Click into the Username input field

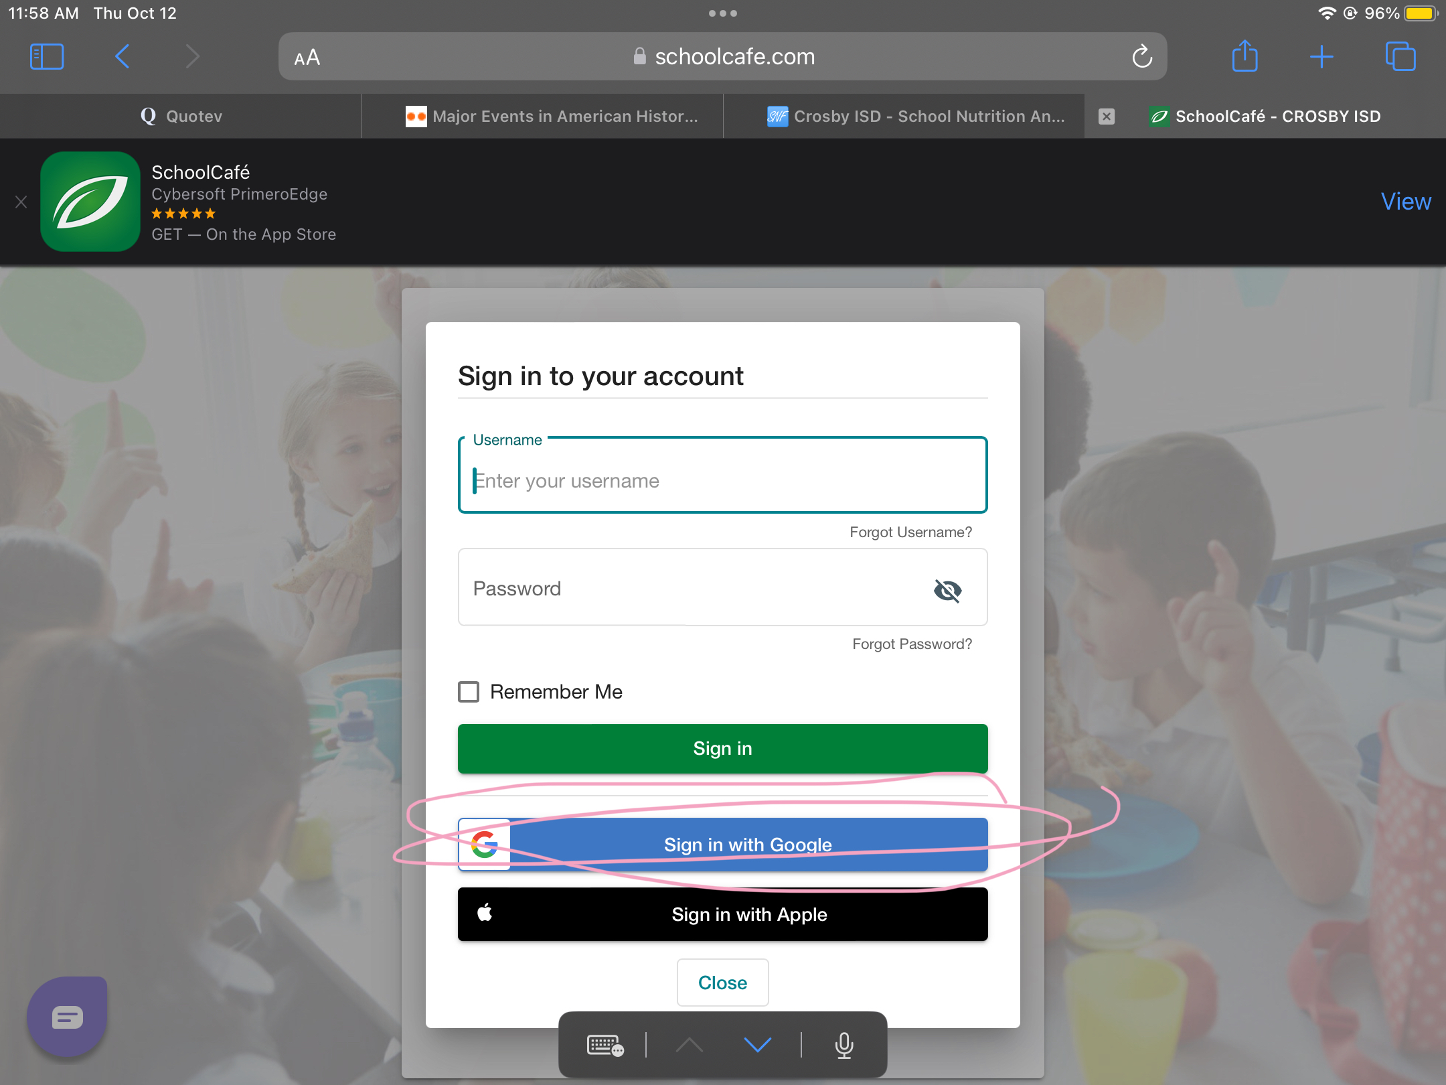[x=723, y=481]
